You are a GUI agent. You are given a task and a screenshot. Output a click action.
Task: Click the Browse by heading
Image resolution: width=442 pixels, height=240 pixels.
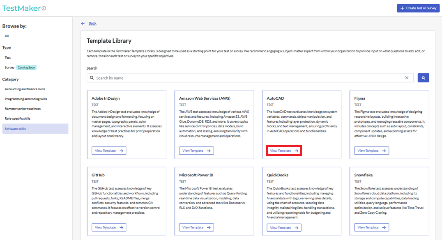[x=15, y=26]
